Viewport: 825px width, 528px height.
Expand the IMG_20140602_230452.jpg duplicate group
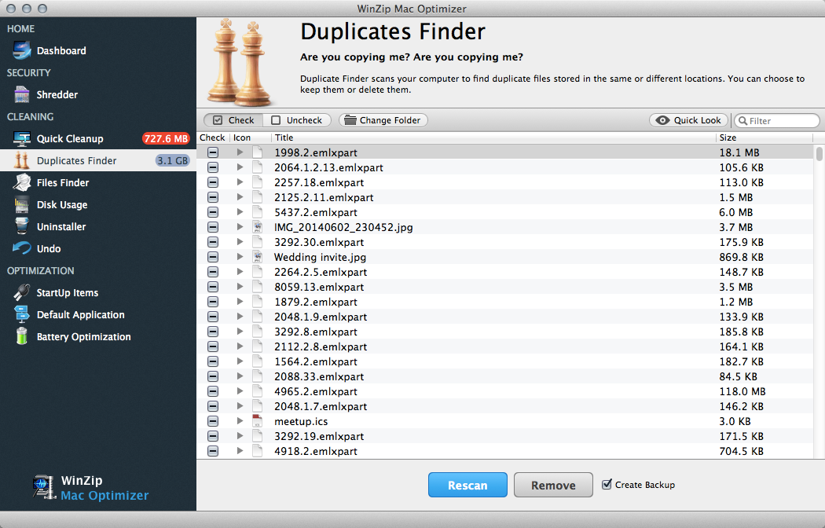coord(240,227)
